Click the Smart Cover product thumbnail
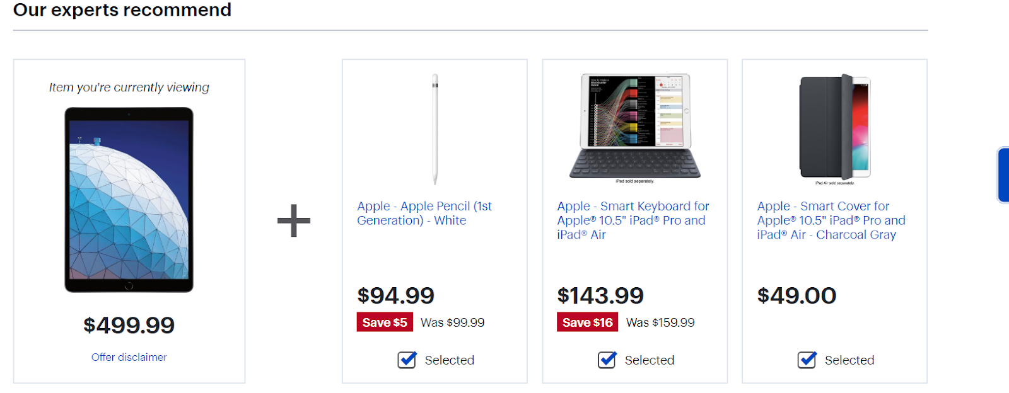Image resolution: width=1009 pixels, height=393 pixels. pos(834,128)
